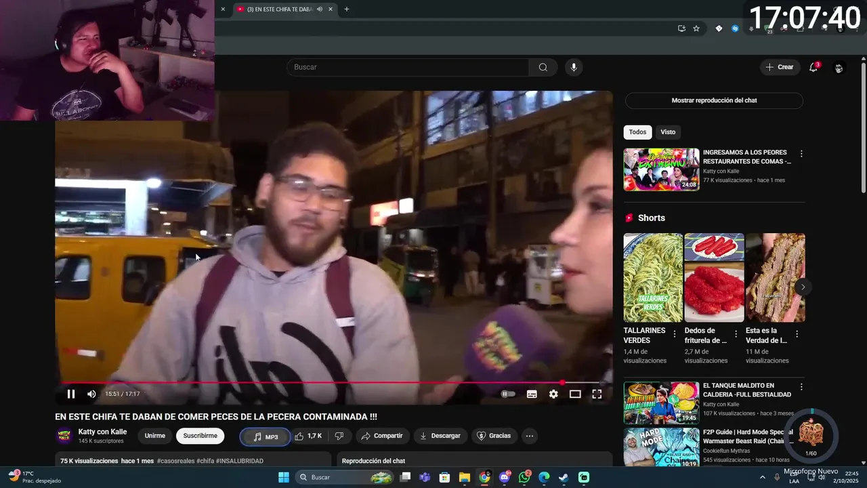867x488 pixels.
Task: Open options for El Tanque Maldito video
Action: click(801, 387)
